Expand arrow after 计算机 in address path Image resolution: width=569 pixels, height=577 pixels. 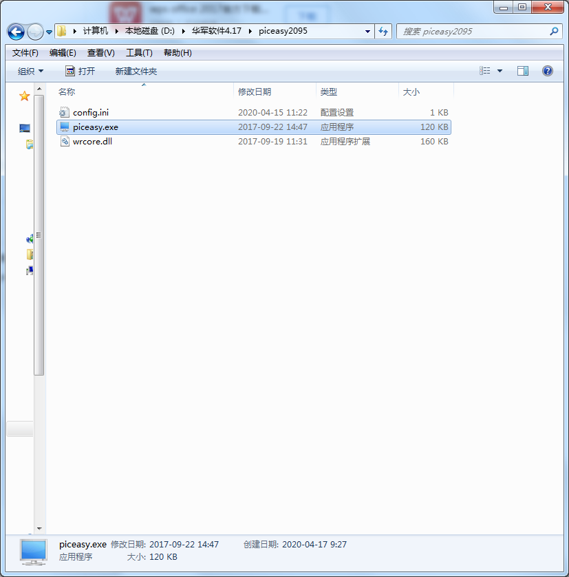click(117, 31)
